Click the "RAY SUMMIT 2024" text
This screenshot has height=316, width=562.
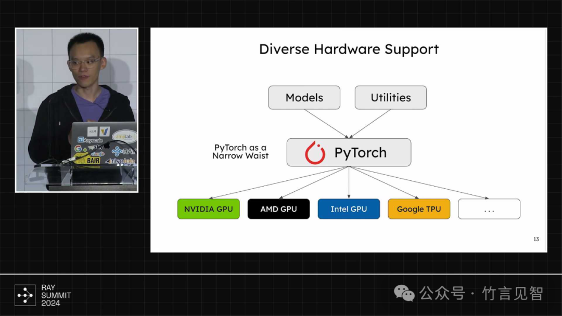(56, 295)
